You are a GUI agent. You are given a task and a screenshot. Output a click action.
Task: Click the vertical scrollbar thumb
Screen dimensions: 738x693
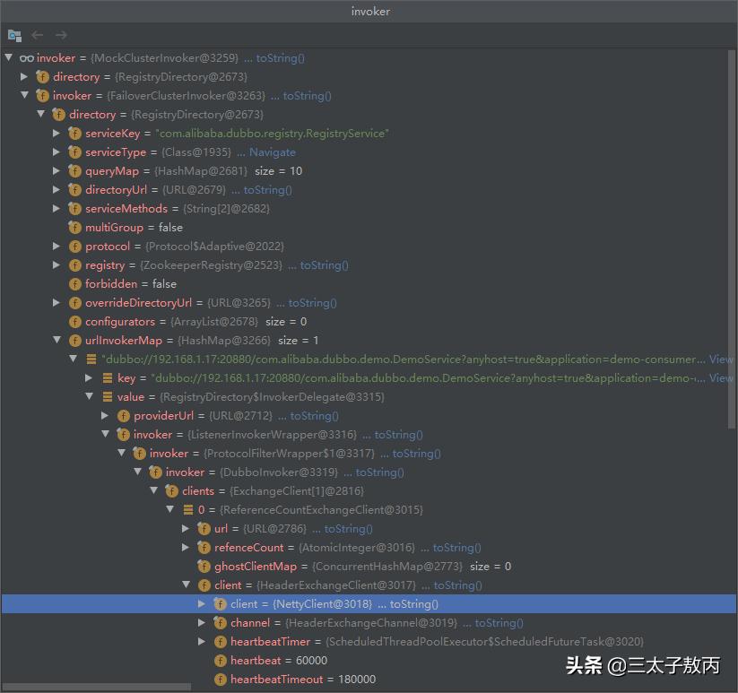pos(732,239)
